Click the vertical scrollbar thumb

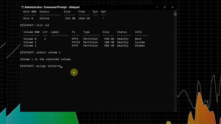[x=175, y=14]
